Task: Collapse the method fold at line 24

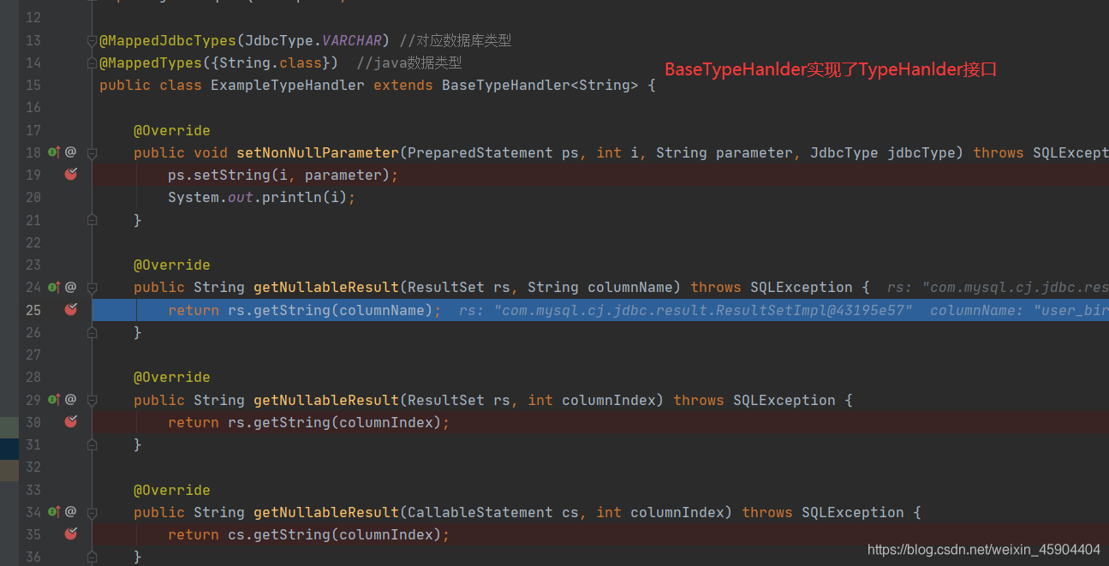Action: [x=92, y=287]
